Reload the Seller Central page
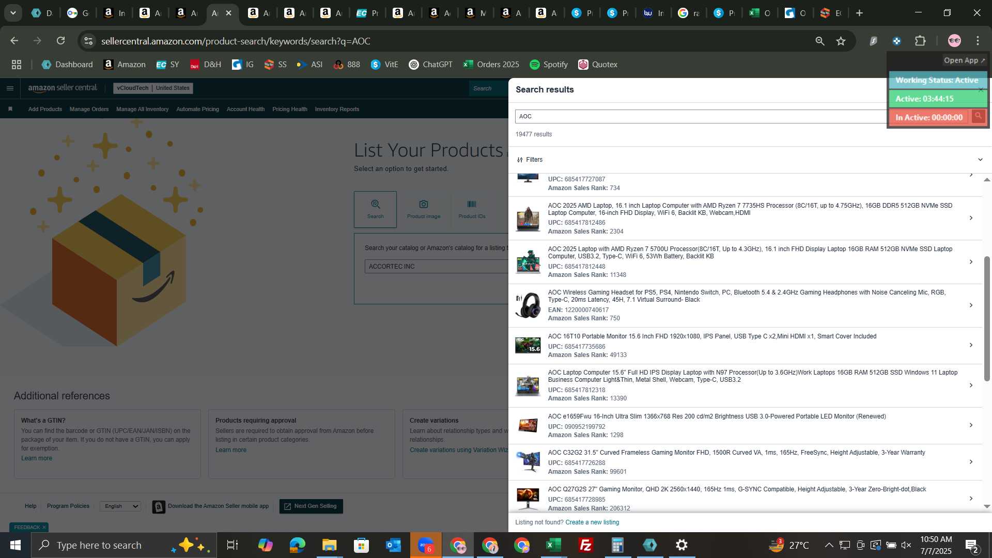992x558 pixels. tap(61, 41)
